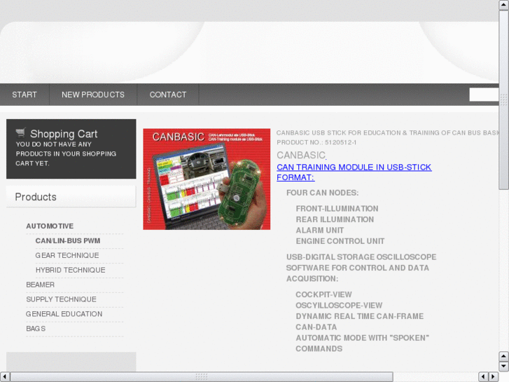Click the CANBASIC product title text

pyautogui.click(x=301, y=155)
